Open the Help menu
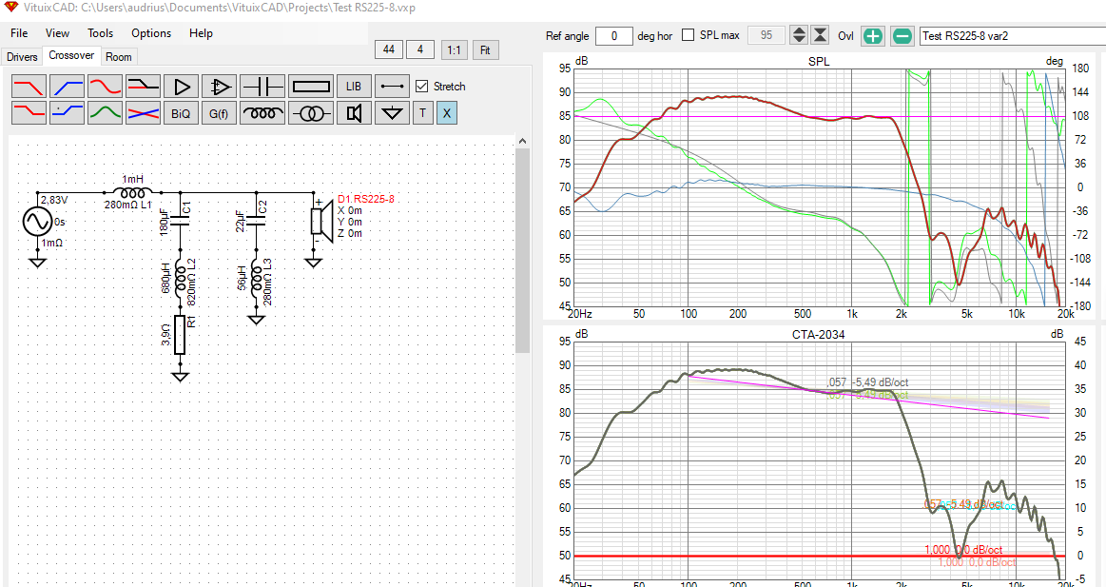Image resolution: width=1106 pixels, height=587 pixels. point(201,33)
